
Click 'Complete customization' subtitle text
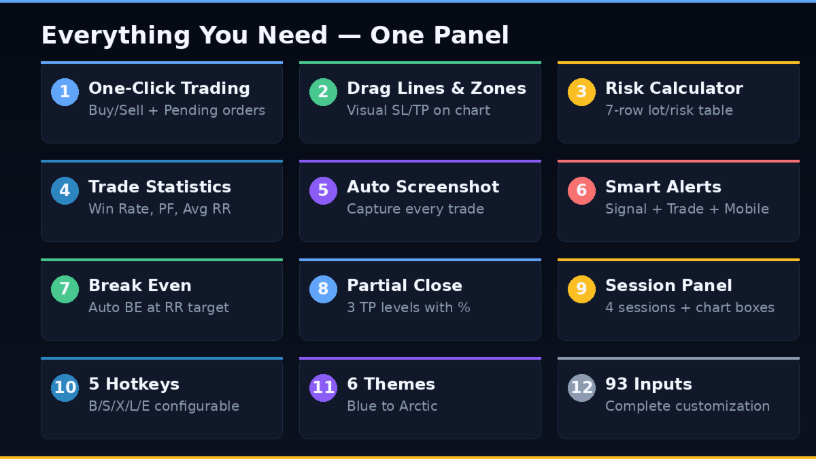(x=687, y=407)
